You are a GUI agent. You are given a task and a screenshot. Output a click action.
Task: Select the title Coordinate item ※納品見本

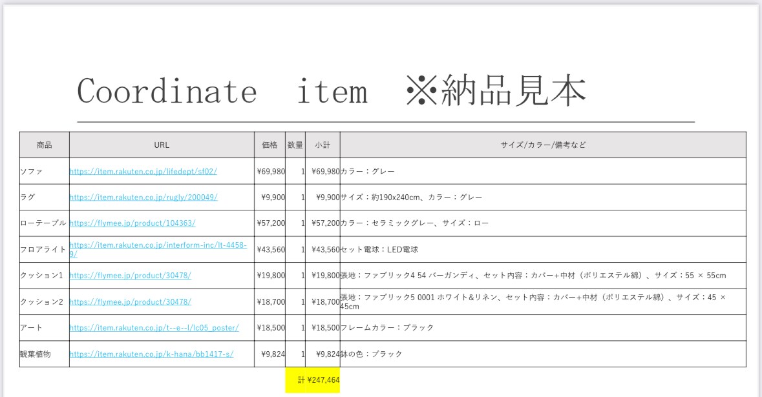coord(332,91)
